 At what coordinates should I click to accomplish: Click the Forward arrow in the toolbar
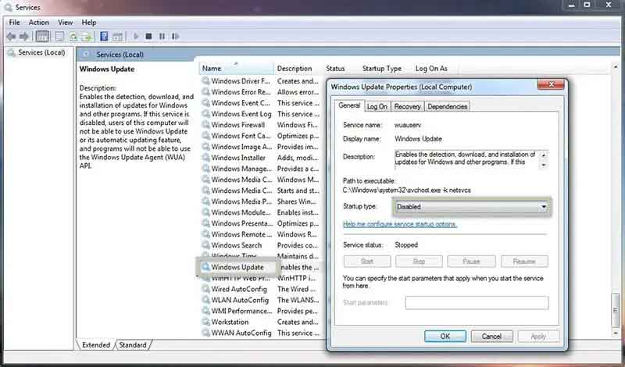click(x=24, y=37)
